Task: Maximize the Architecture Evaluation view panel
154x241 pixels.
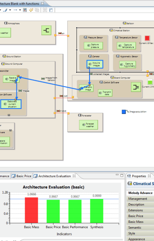Action: click(122, 175)
